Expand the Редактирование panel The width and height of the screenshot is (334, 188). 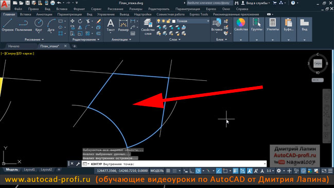pyautogui.click(x=85, y=40)
